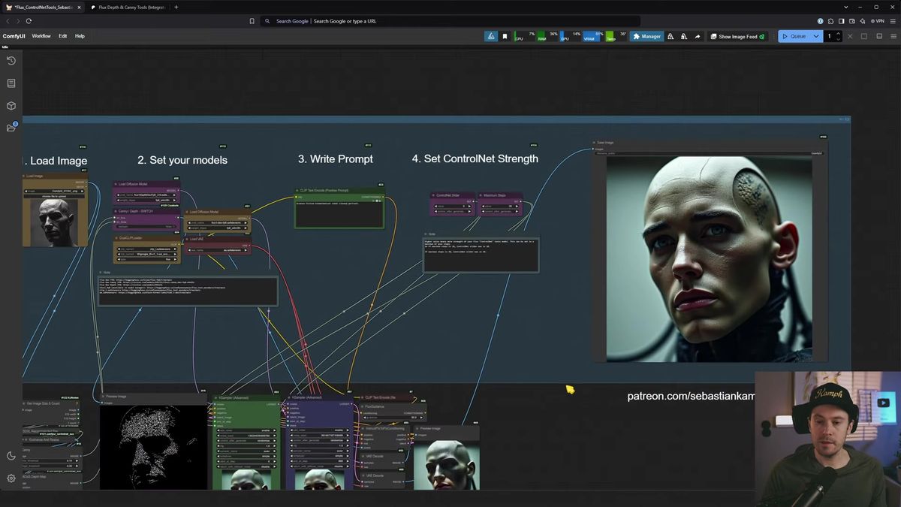Open the model library cube icon
This screenshot has height=507, width=901.
point(11,106)
